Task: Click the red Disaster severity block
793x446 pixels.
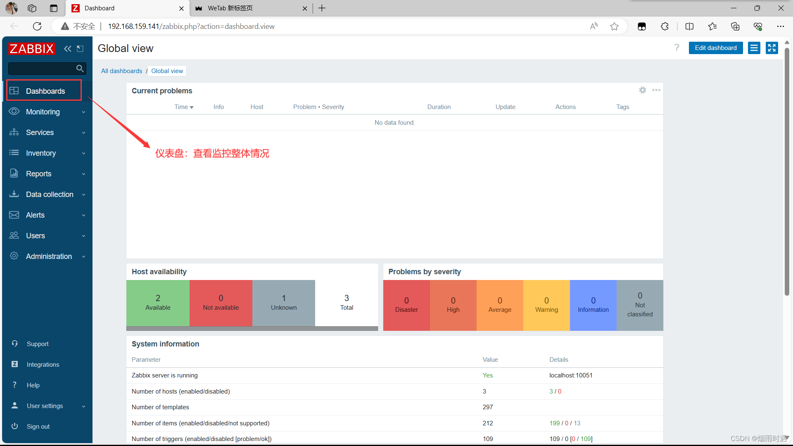Action: pos(406,305)
